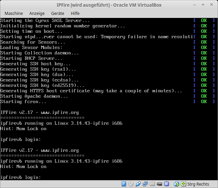The height and width of the screenshot is (188, 218).
Task: Click the keyboard capture green arrow icon
Action: tap(183, 184)
